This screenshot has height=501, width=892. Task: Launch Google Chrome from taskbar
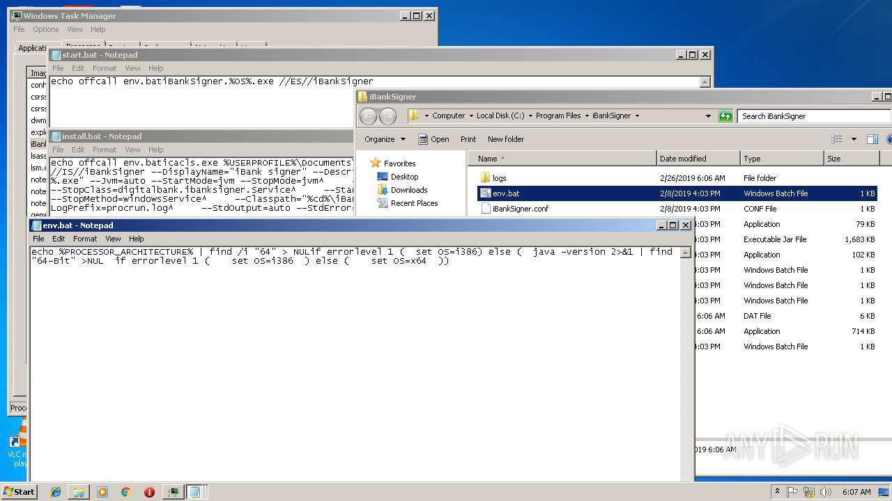point(125,492)
